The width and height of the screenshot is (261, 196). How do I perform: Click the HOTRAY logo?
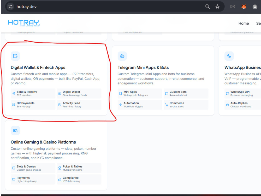(24, 23)
